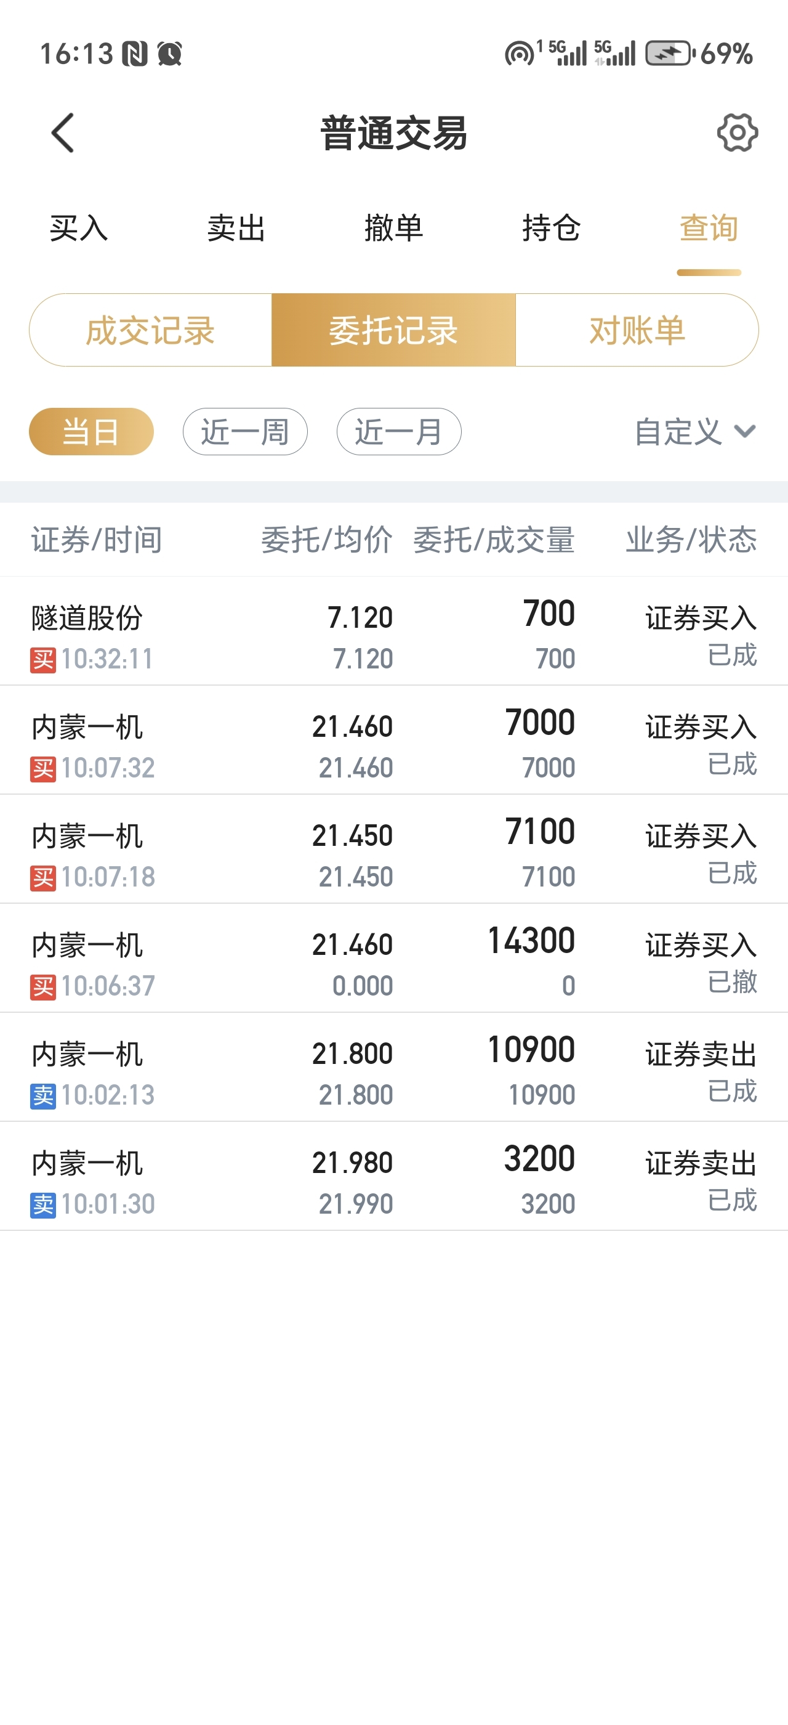Expand the 自定义 date dropdown
The image size is (788, 1725).
coord(695,431)
